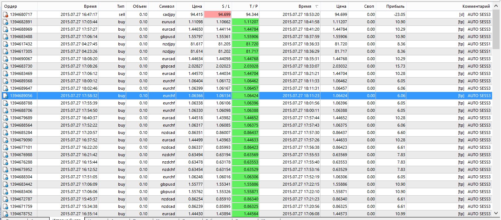This screenshot has width=501, height=220.
Task: Click the stop-loss order icon for 1394680717
Action: 6,14
